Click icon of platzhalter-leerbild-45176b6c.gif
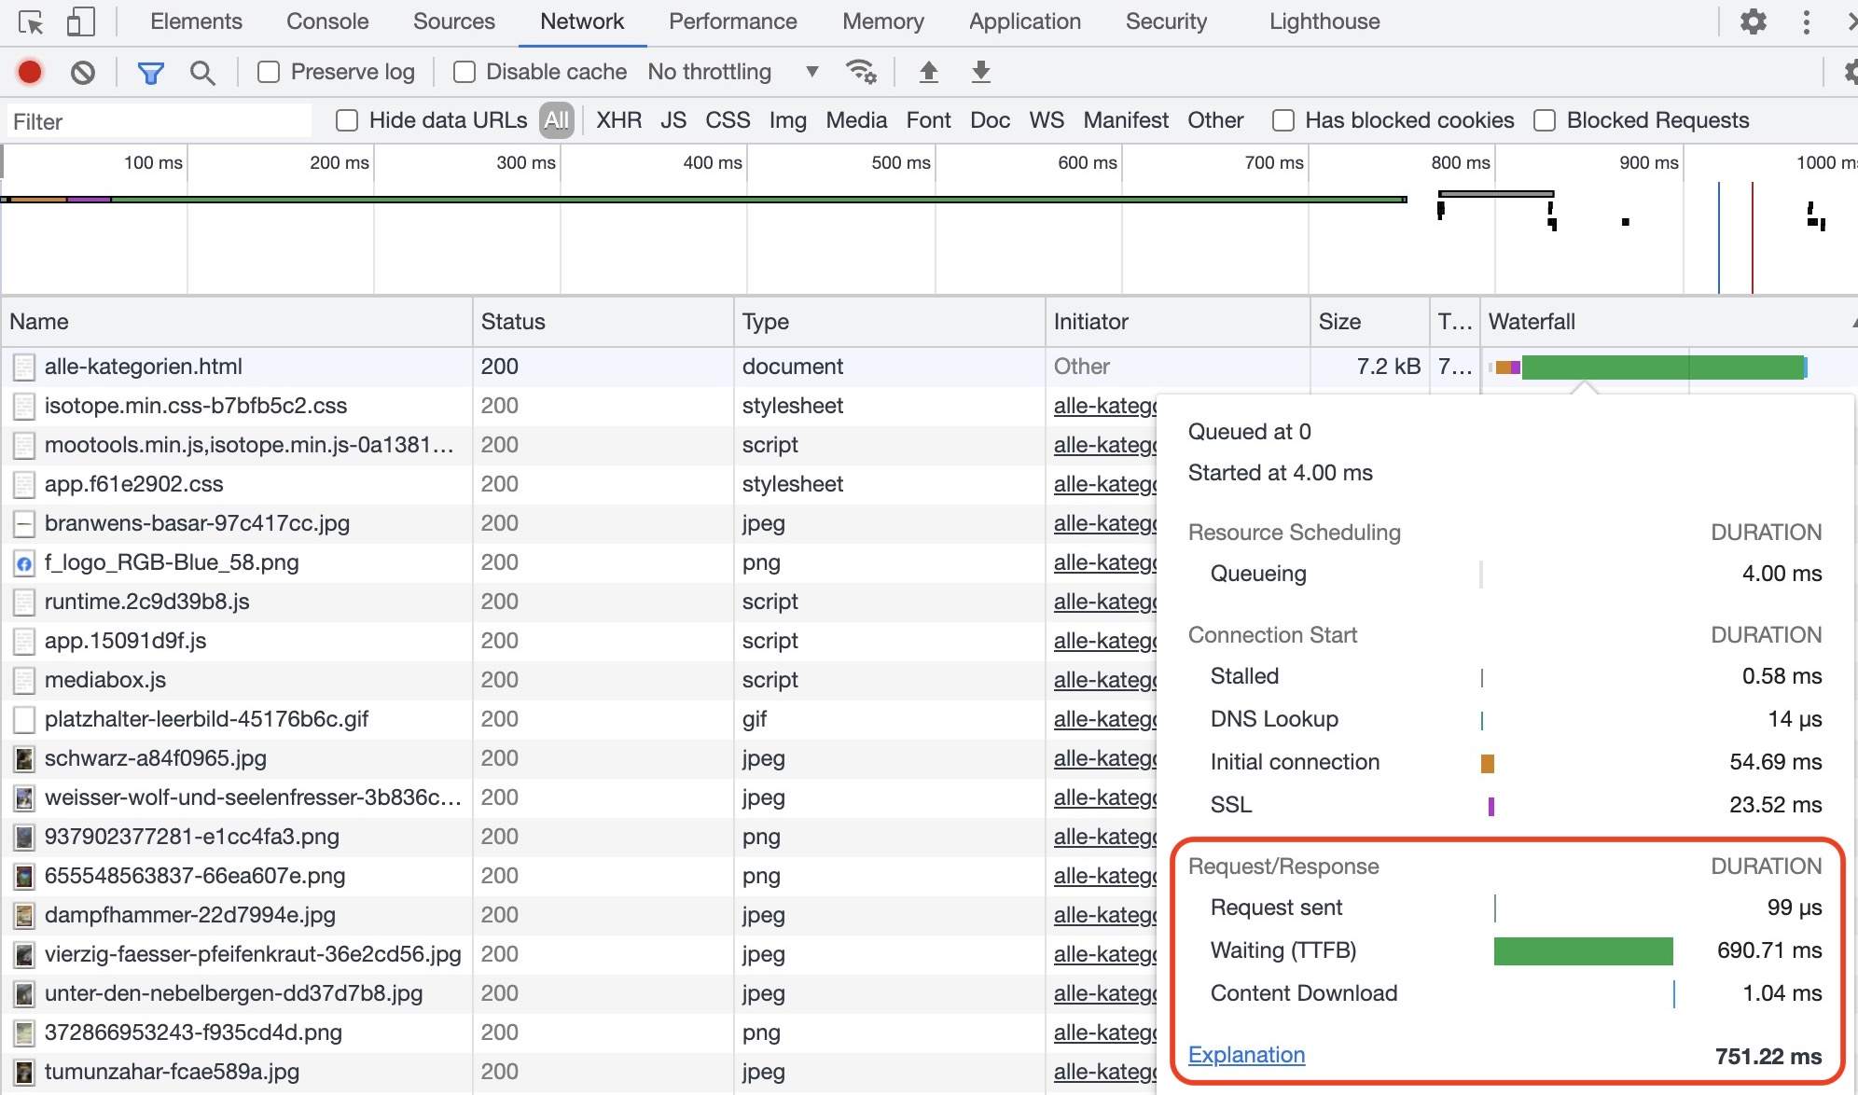Viewport: 1858px width, 1095px height. (24, 719)
